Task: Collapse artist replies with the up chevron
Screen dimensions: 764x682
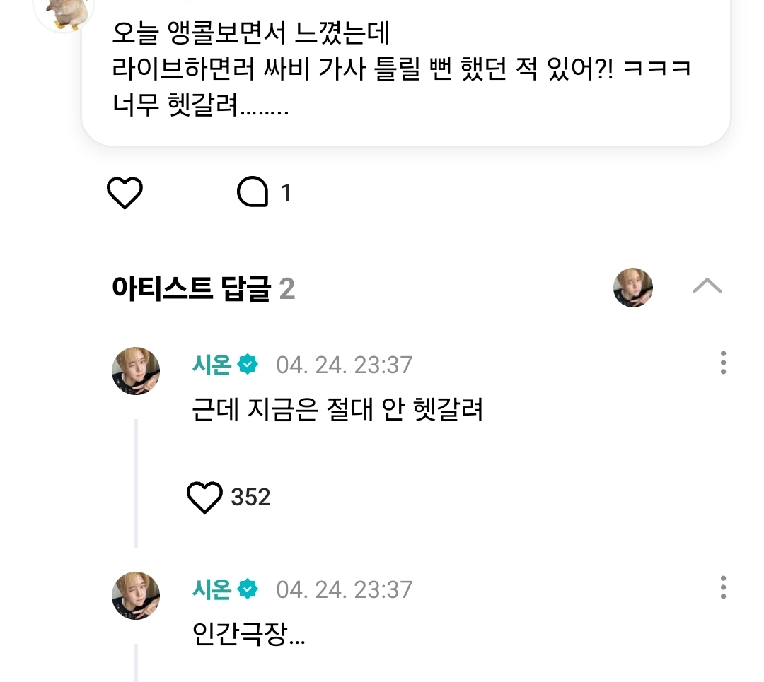Action: [x=707, y=286]
